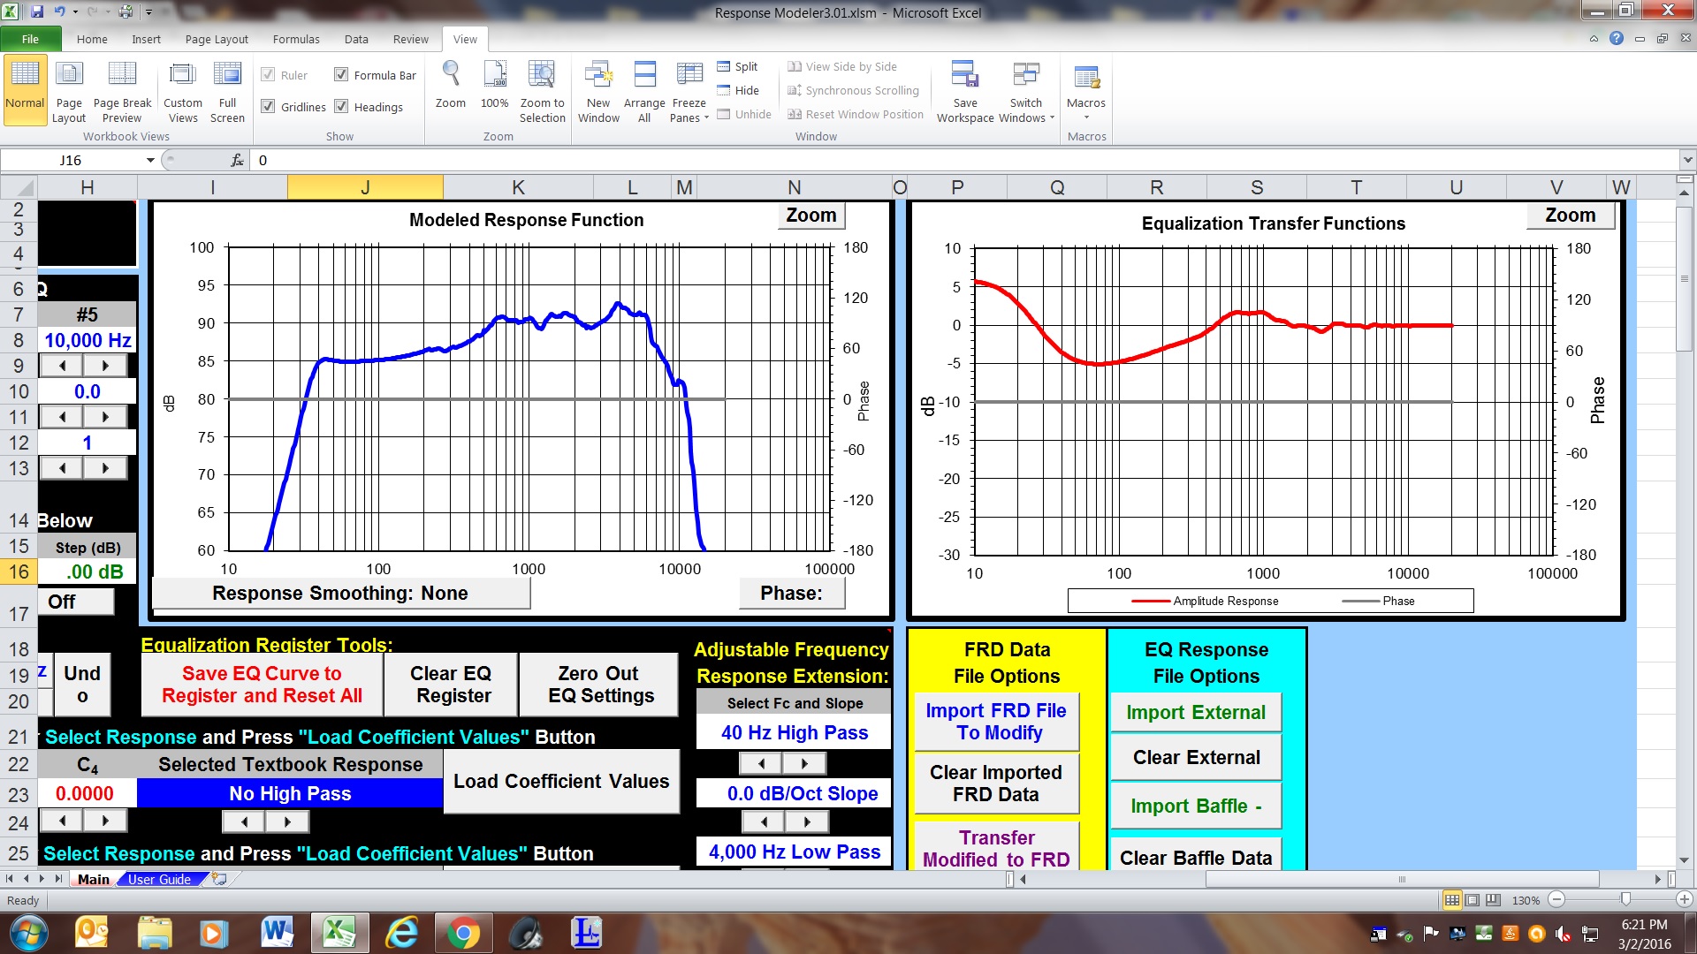
Task: Click Zoom on Modeled Response chart
Action: point(811,215)
